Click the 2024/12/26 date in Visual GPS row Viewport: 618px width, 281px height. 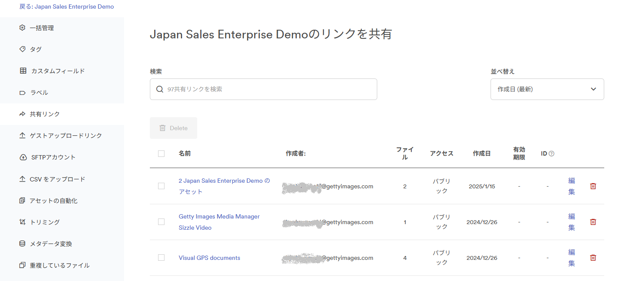[482, 258]
